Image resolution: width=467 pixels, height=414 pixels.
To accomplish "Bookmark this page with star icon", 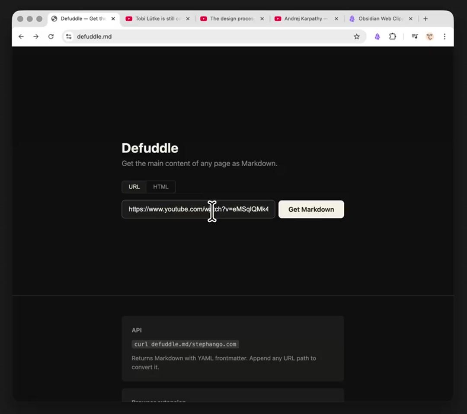I will tap(356, 36).
